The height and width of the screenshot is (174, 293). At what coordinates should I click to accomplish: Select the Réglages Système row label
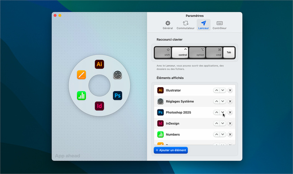click(x=180, y=101)
